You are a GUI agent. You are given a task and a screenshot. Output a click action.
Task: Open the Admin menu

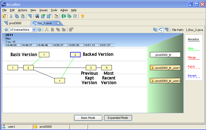pyautogui.click(x=64, y=10)
